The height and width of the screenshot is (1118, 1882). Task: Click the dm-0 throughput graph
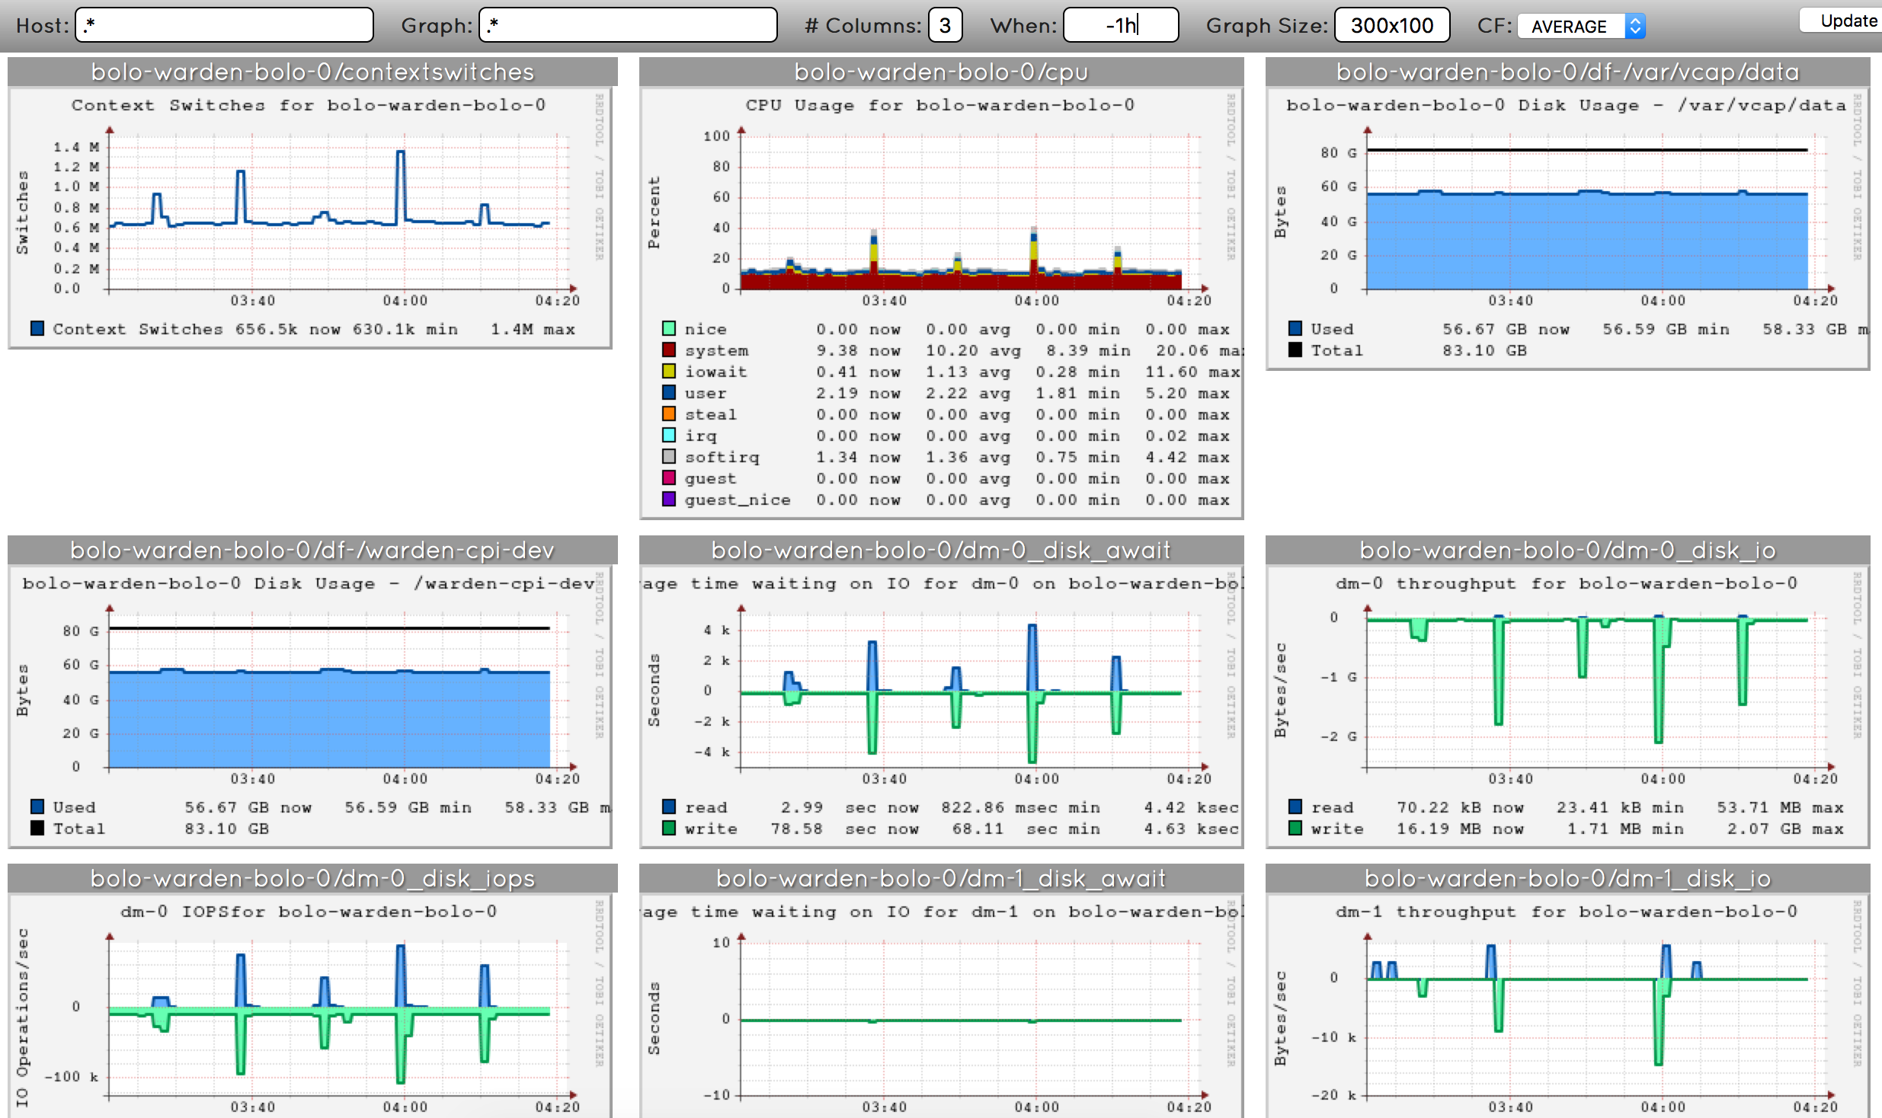click(1567, 706)
